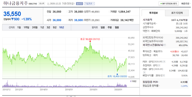Screen dimensions: 192x97
Task: Expand the 빠른주문 quick order menu
Action: (x=186, y=4)
